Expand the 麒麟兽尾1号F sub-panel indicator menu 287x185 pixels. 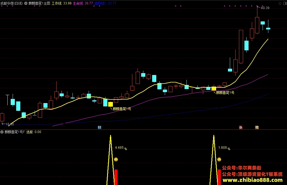(x=2, y=132)
